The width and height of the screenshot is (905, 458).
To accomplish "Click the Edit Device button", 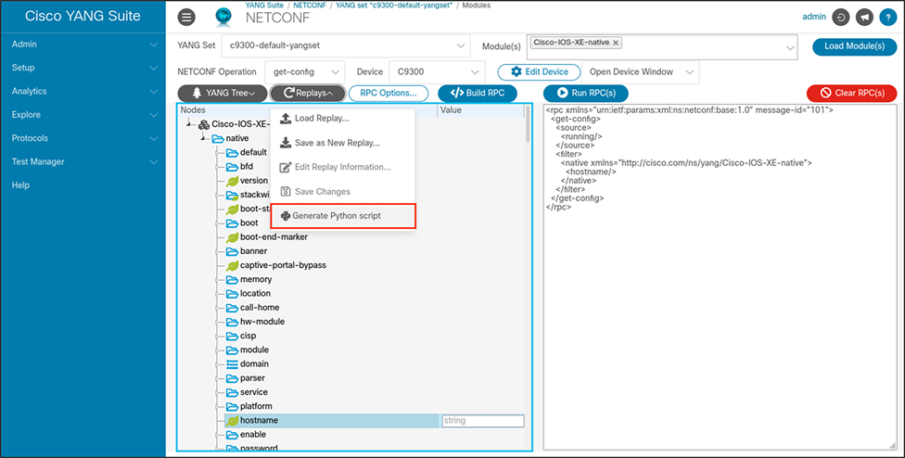I will click(539, 72).
